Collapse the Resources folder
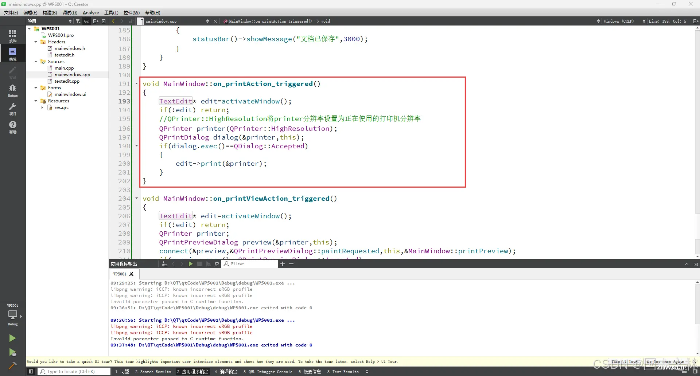The width and height of the screenshot is (700, 376). pyautogui.click(x=36, y=101)
